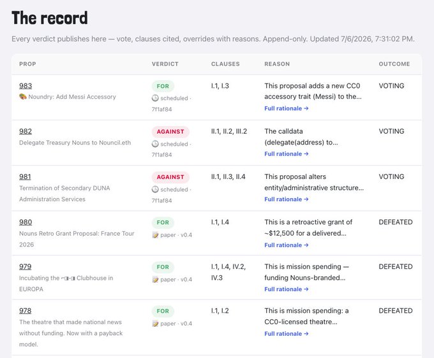
Task: Click clauses 'I.1, I.3' cell
Action: click(x=220, y=86)
